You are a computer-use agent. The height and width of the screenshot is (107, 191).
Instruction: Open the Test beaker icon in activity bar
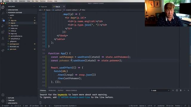(3, 38)
